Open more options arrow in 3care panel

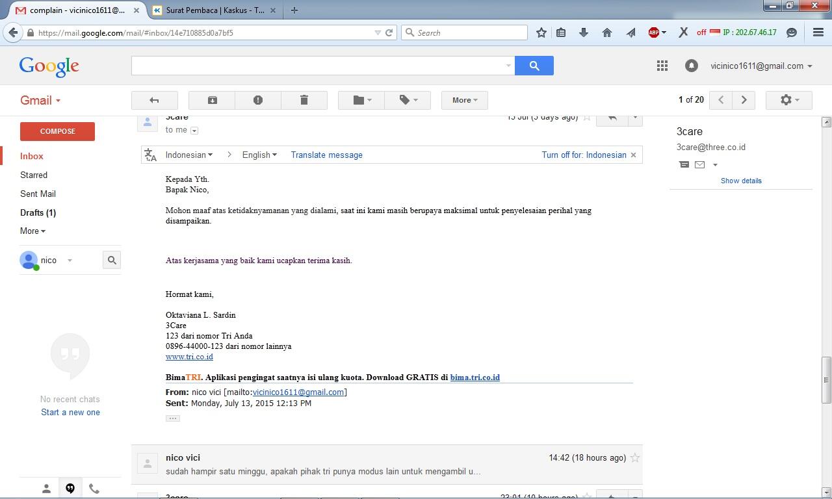(x=715, y=165)
